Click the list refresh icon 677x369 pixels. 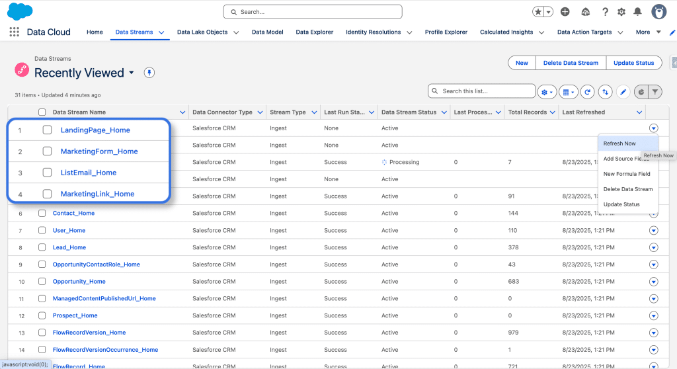tap(587, 92)
